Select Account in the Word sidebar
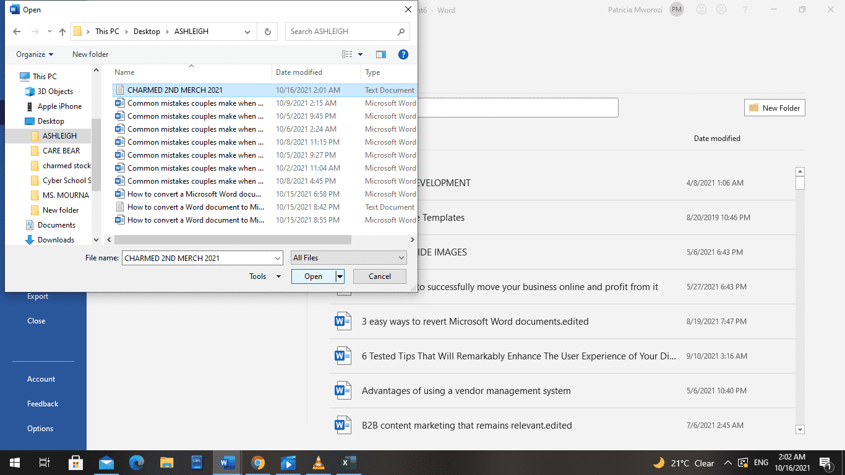 click(x=41, y=379)
